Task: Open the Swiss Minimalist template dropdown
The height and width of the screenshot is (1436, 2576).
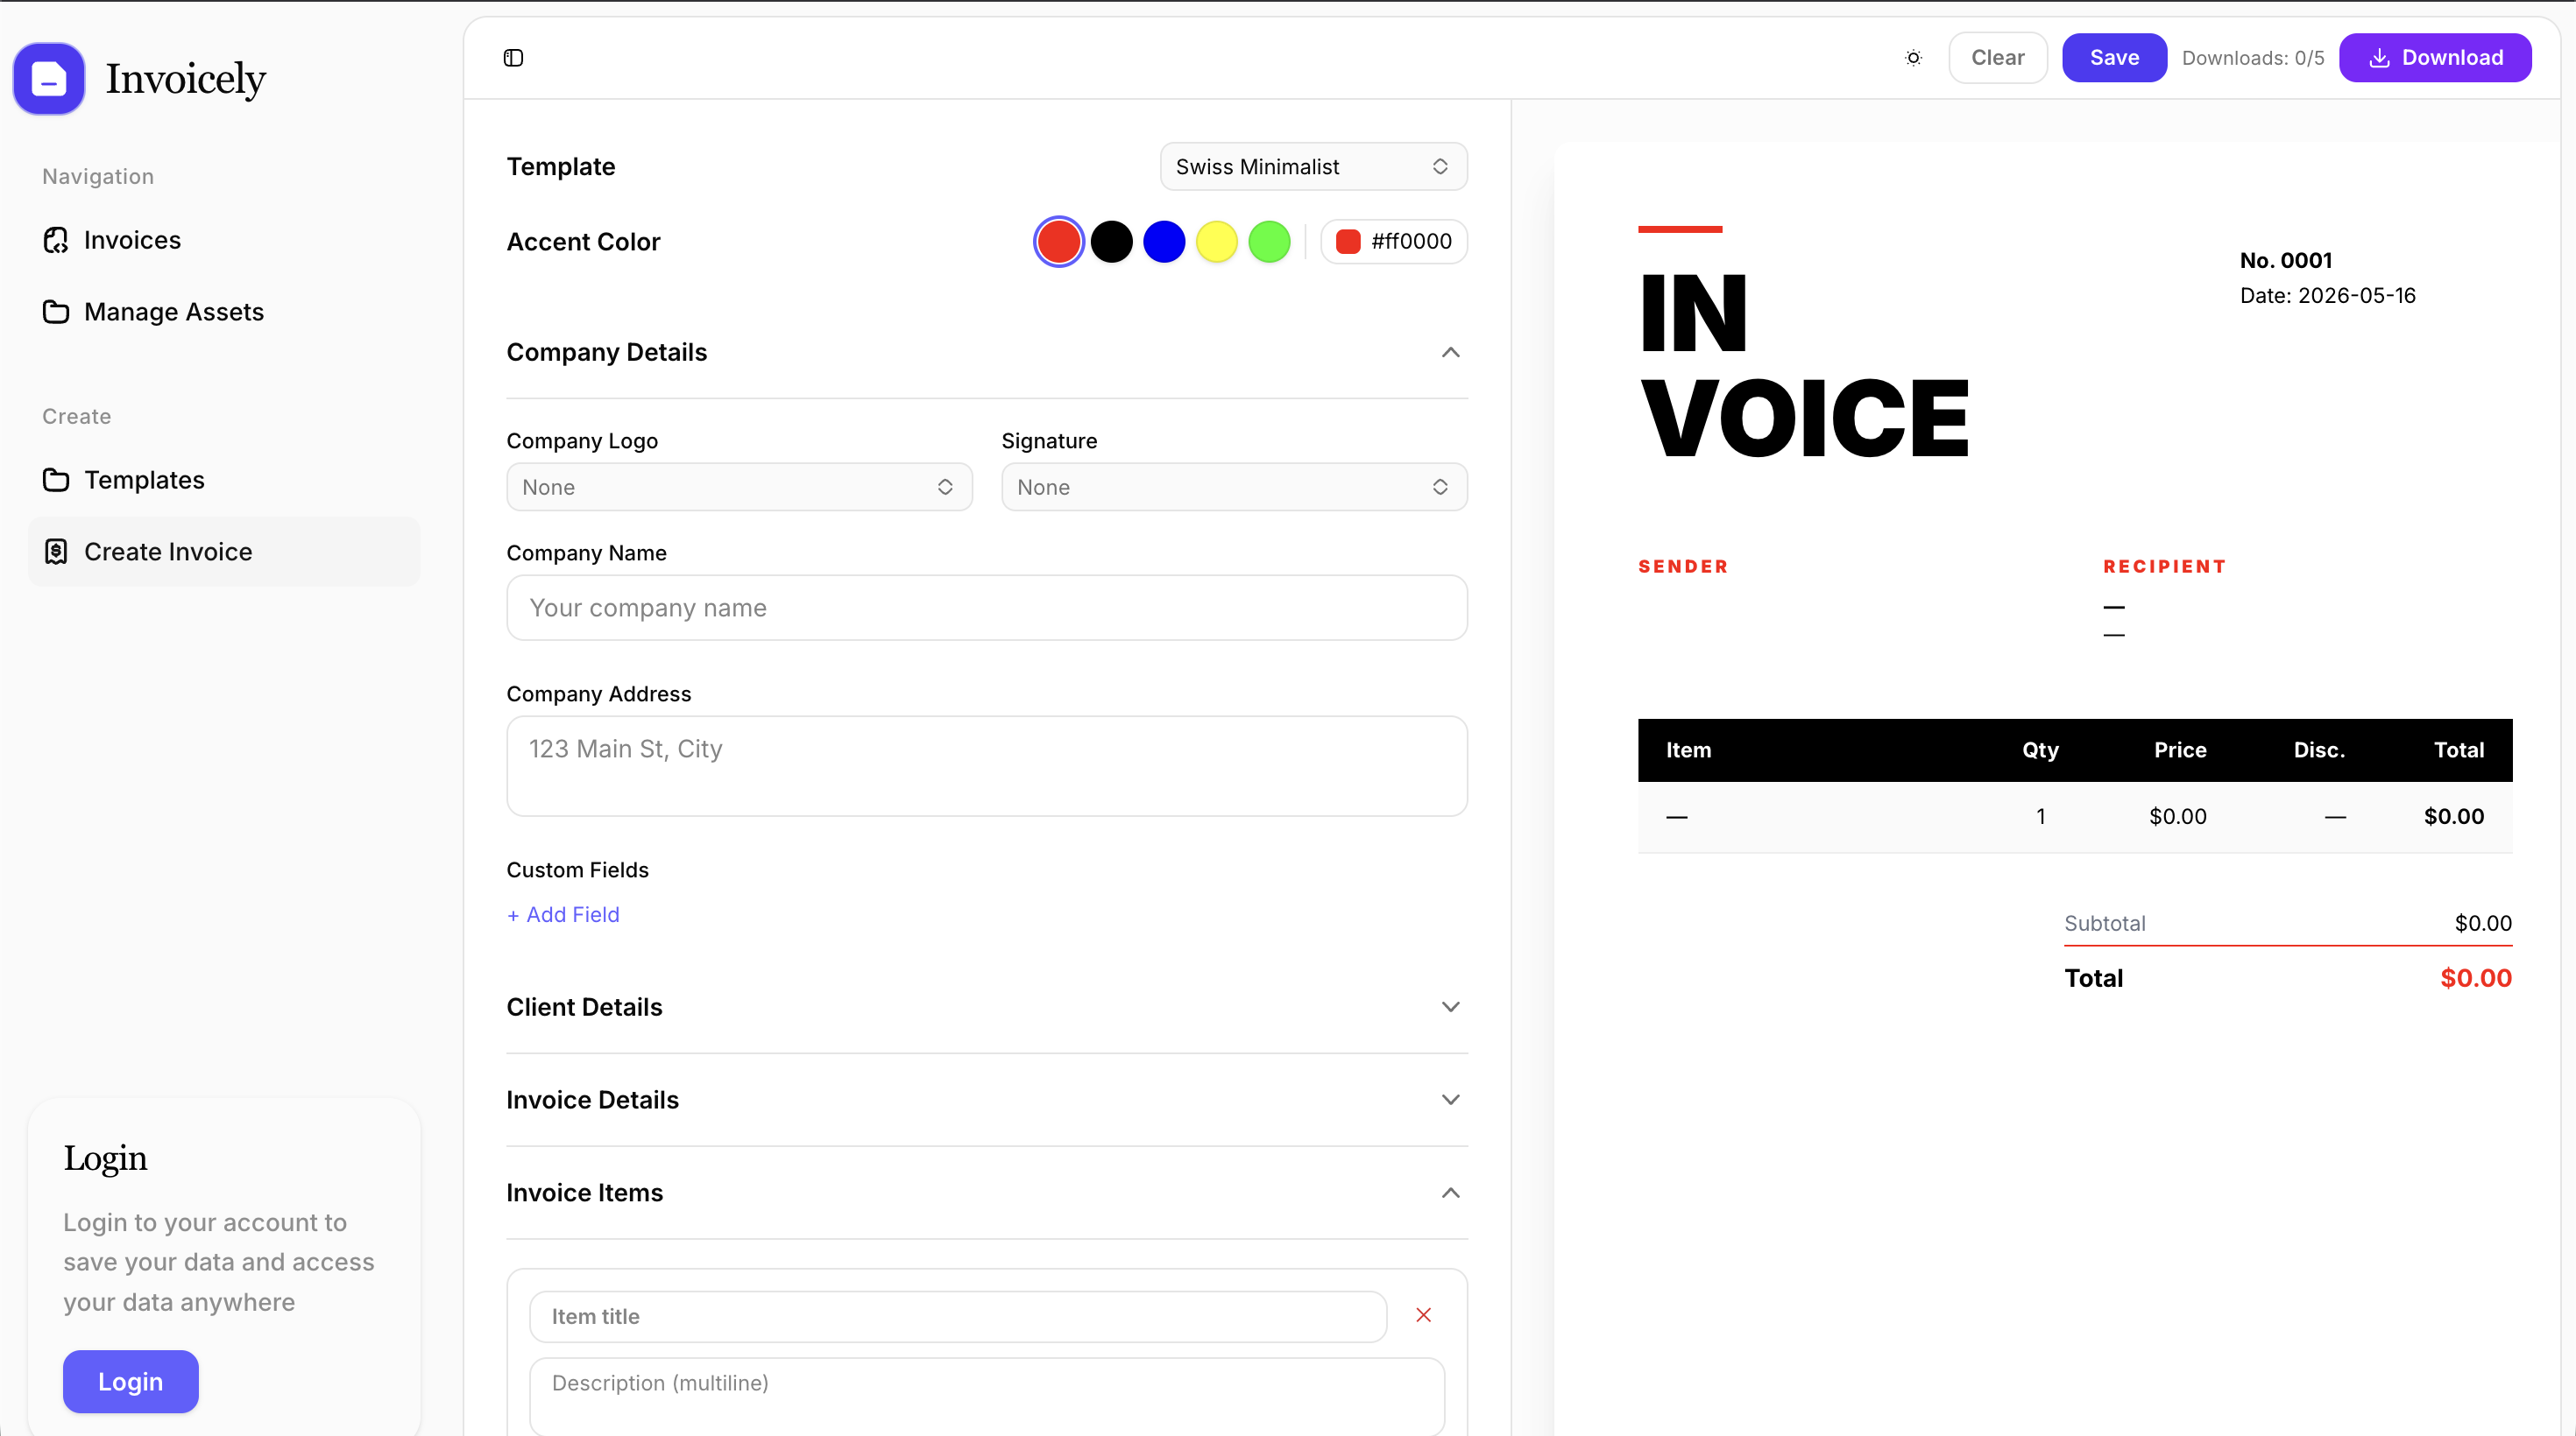Action: [x=1313, y=167]
